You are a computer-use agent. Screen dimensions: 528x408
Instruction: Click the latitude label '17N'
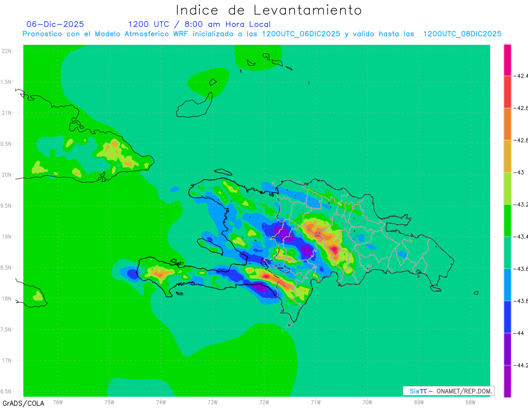click(x=7, y=361)
